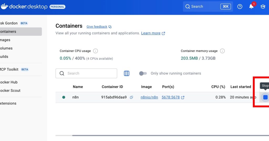The image size is (269, 141).
Task: Open the notifications bell
Action: coord(251,7)
